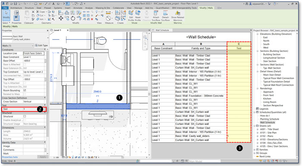Click the Test column header in schedule
The height and width of the screenshot is (166, 302).
coord(239,48)
